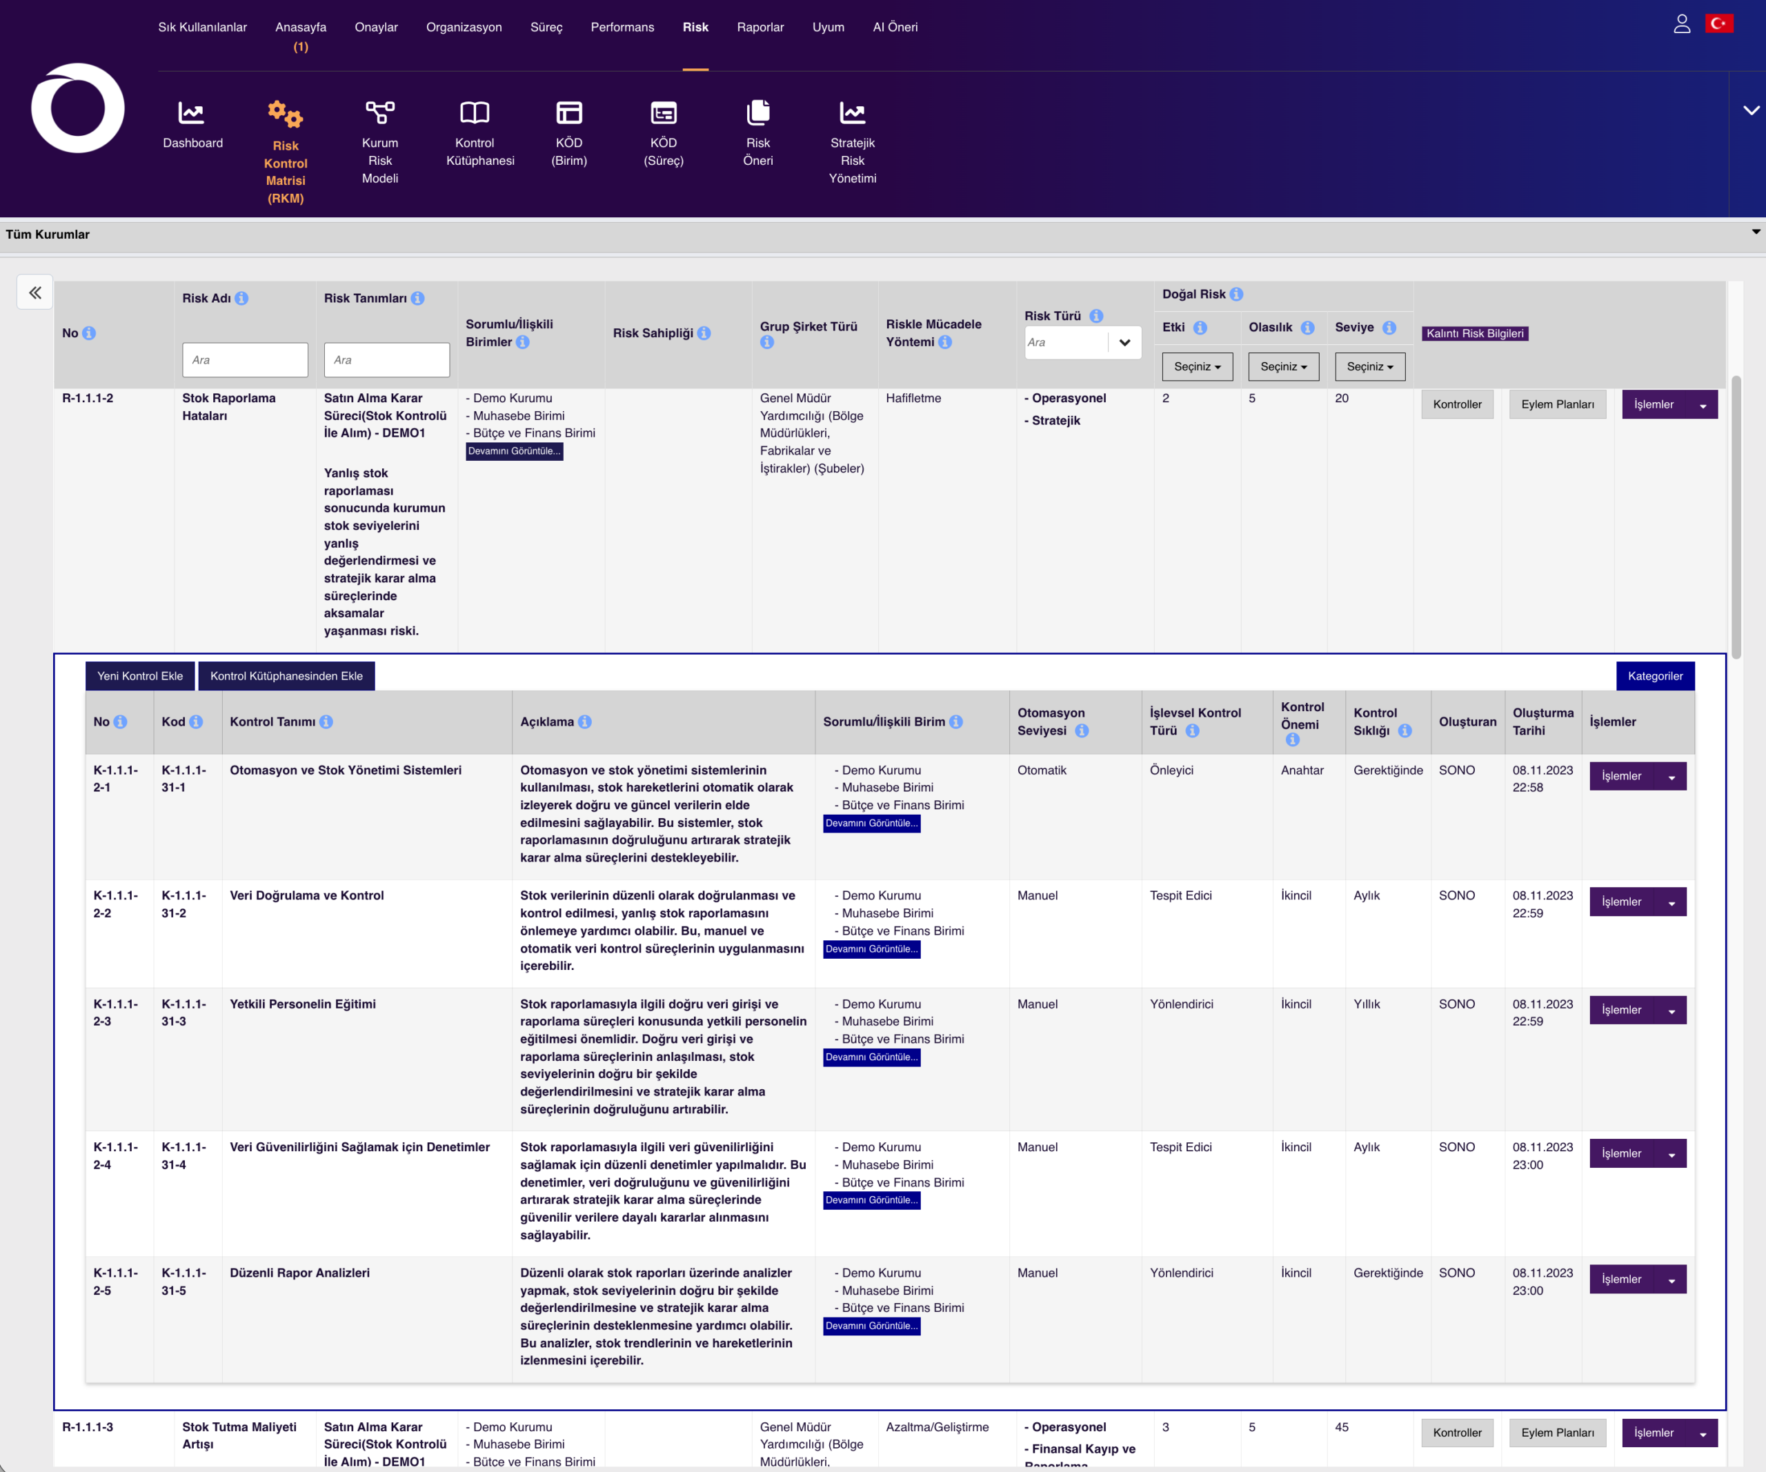Open Kontrol Kütüphanesi book icon

[x=475, y=112]
